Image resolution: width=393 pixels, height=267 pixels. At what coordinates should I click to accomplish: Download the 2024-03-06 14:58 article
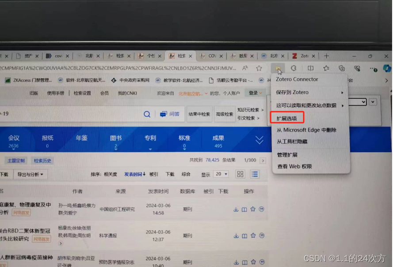coord(236,209)
